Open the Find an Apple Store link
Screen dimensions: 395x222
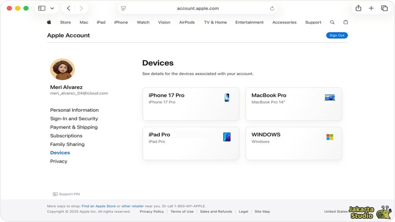click(x=98, y=206)
